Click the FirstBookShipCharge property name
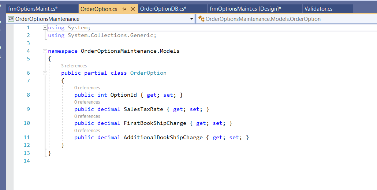Viewport: 377px width, 190px height. point(155,123)
